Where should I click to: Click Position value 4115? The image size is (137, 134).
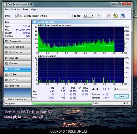[x=106, y=94]
